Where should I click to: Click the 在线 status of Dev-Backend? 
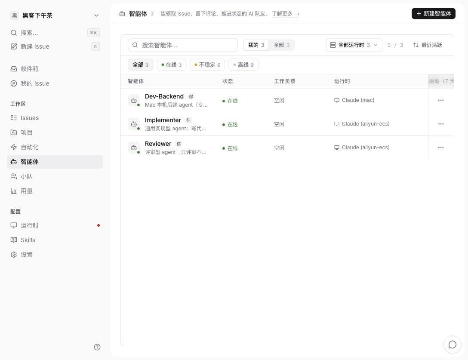pyautogui.click(x=230, y=101)
